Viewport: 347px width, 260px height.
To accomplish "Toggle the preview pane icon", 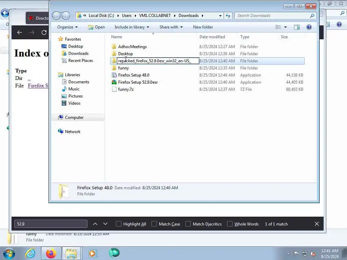I will coord(297,27).
